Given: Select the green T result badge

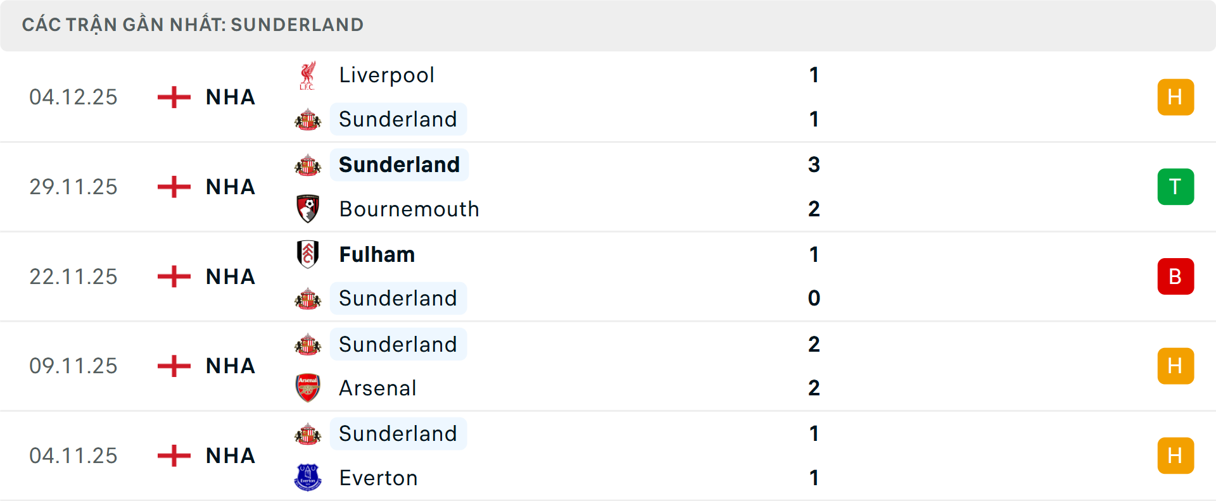Looking at the screenshot, I should click(x=1175, y=187).
